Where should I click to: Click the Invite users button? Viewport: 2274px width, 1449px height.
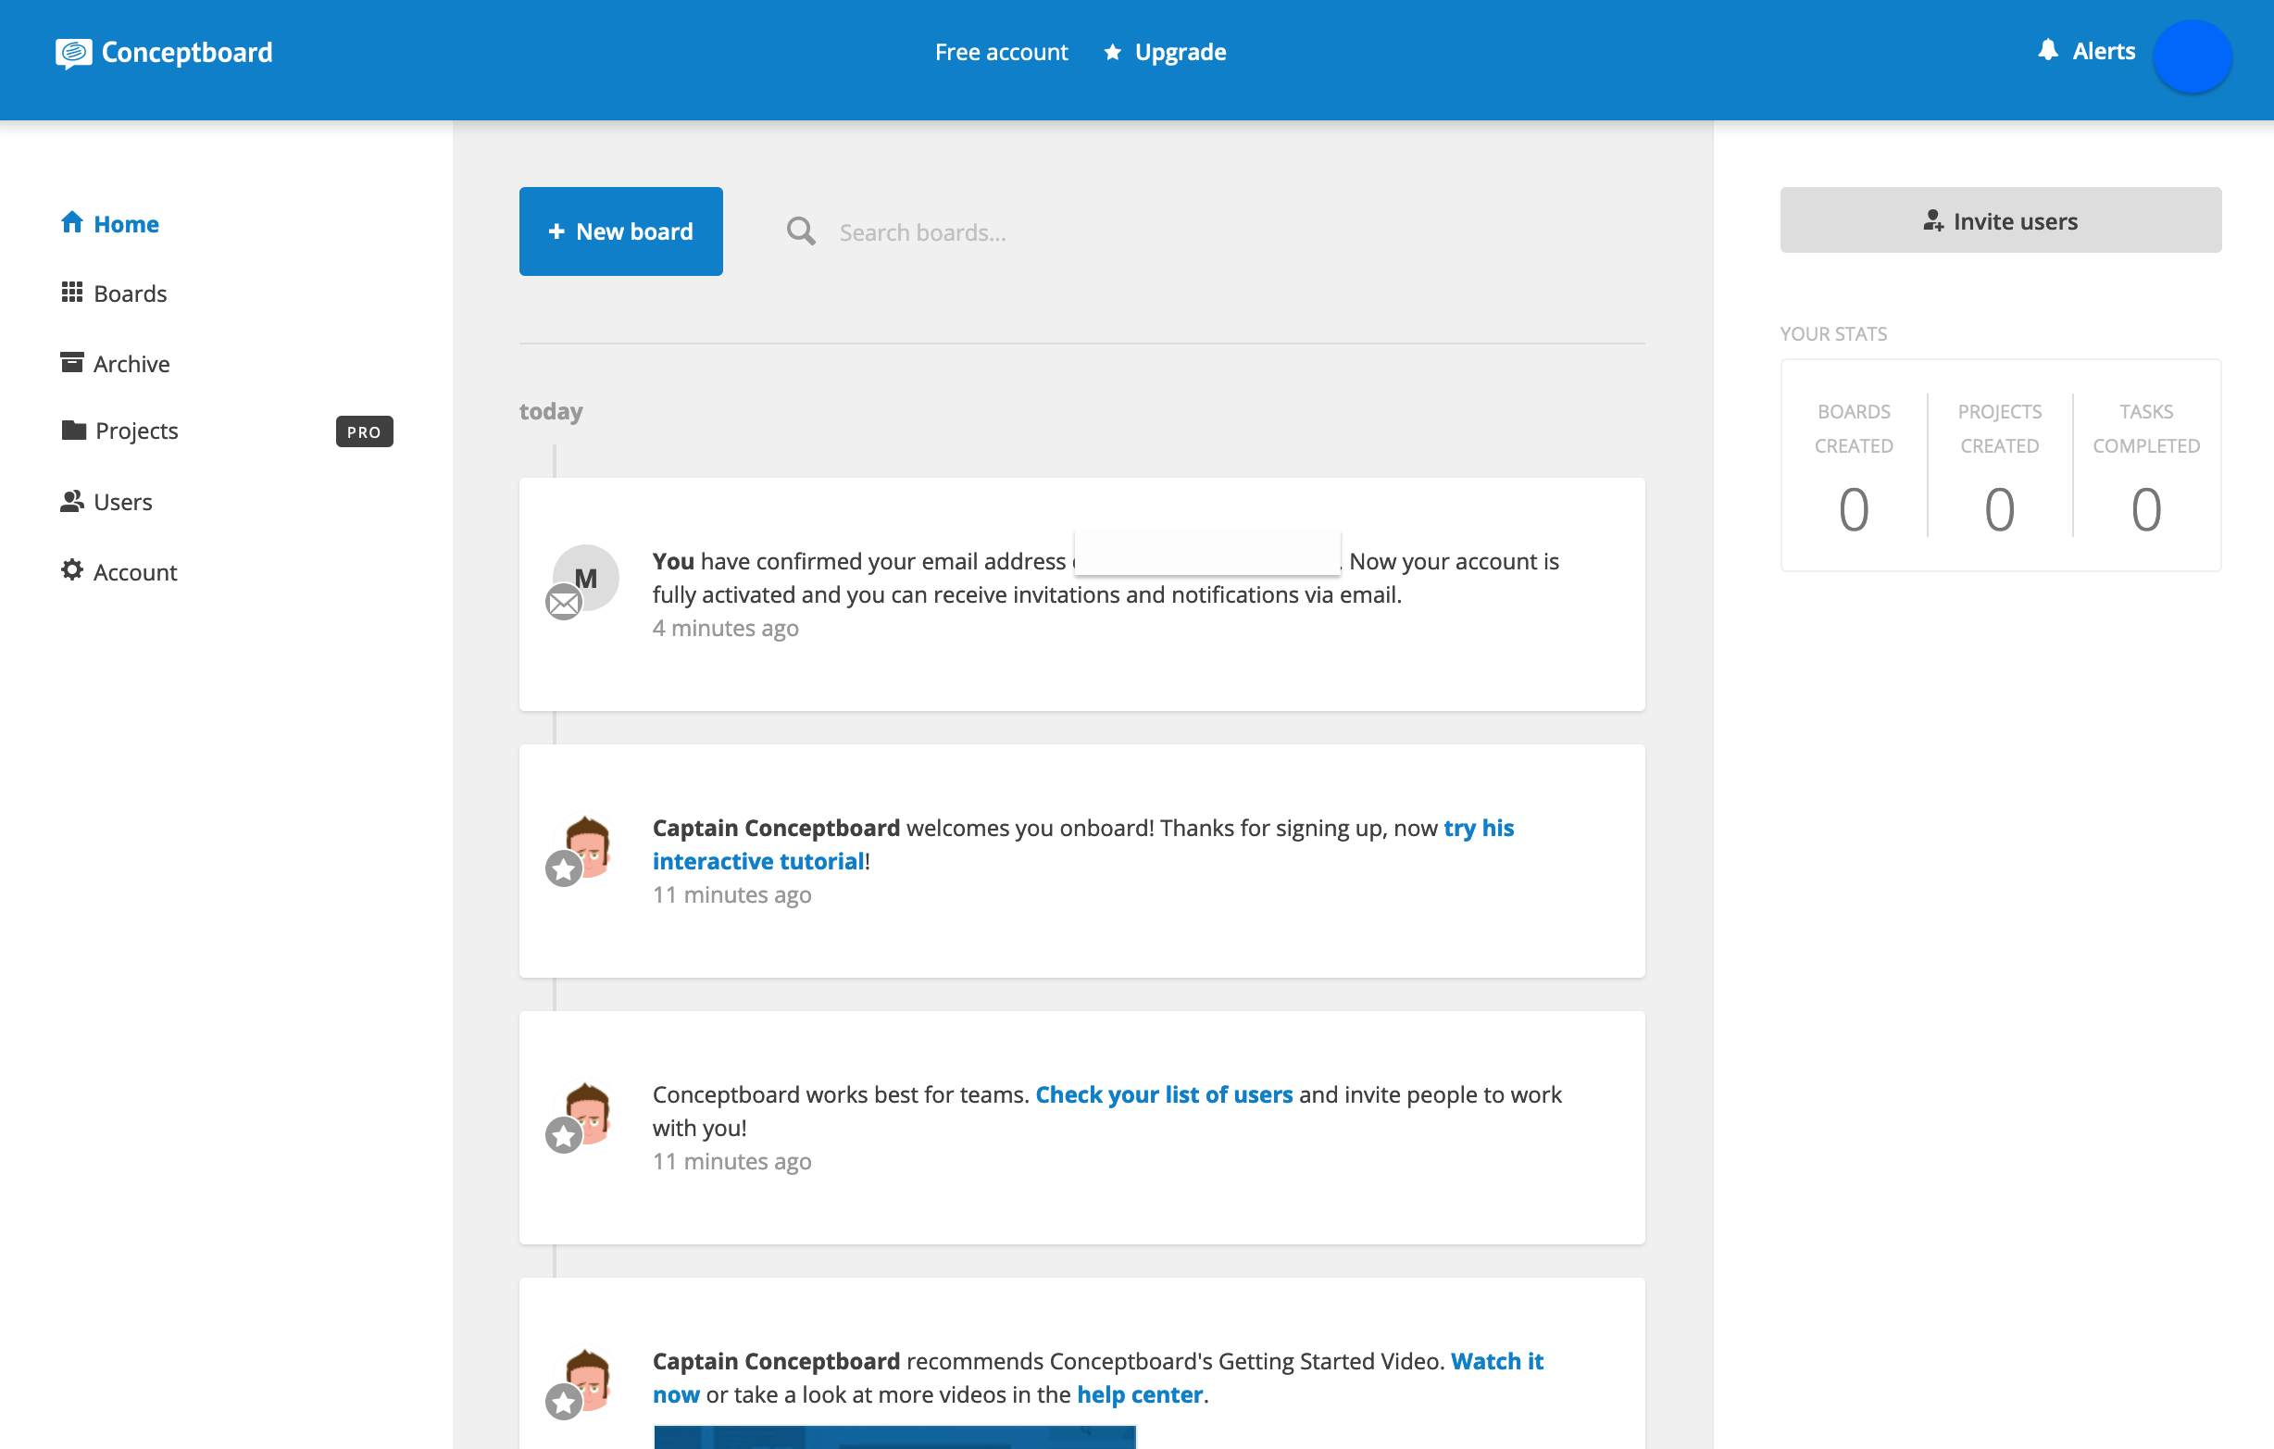click(2000, 220)
